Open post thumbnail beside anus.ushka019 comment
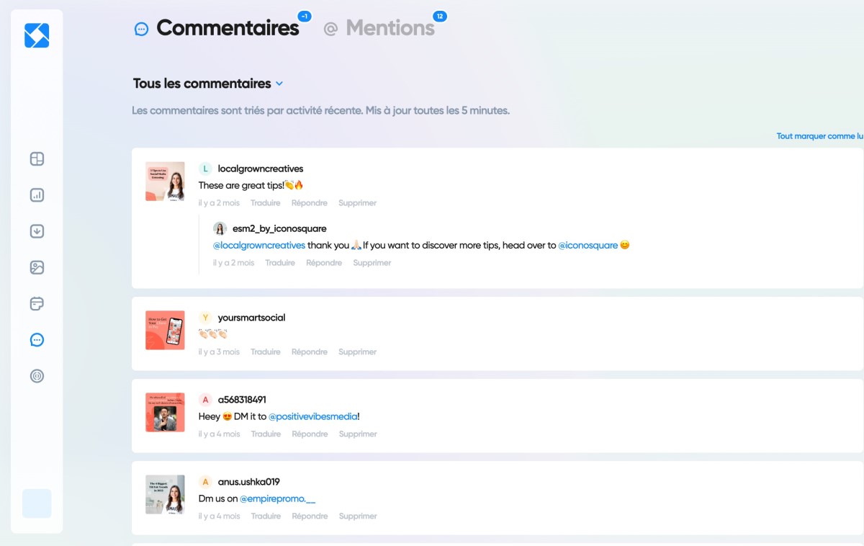This screenshot has width=864, height=546. point(165,494)
